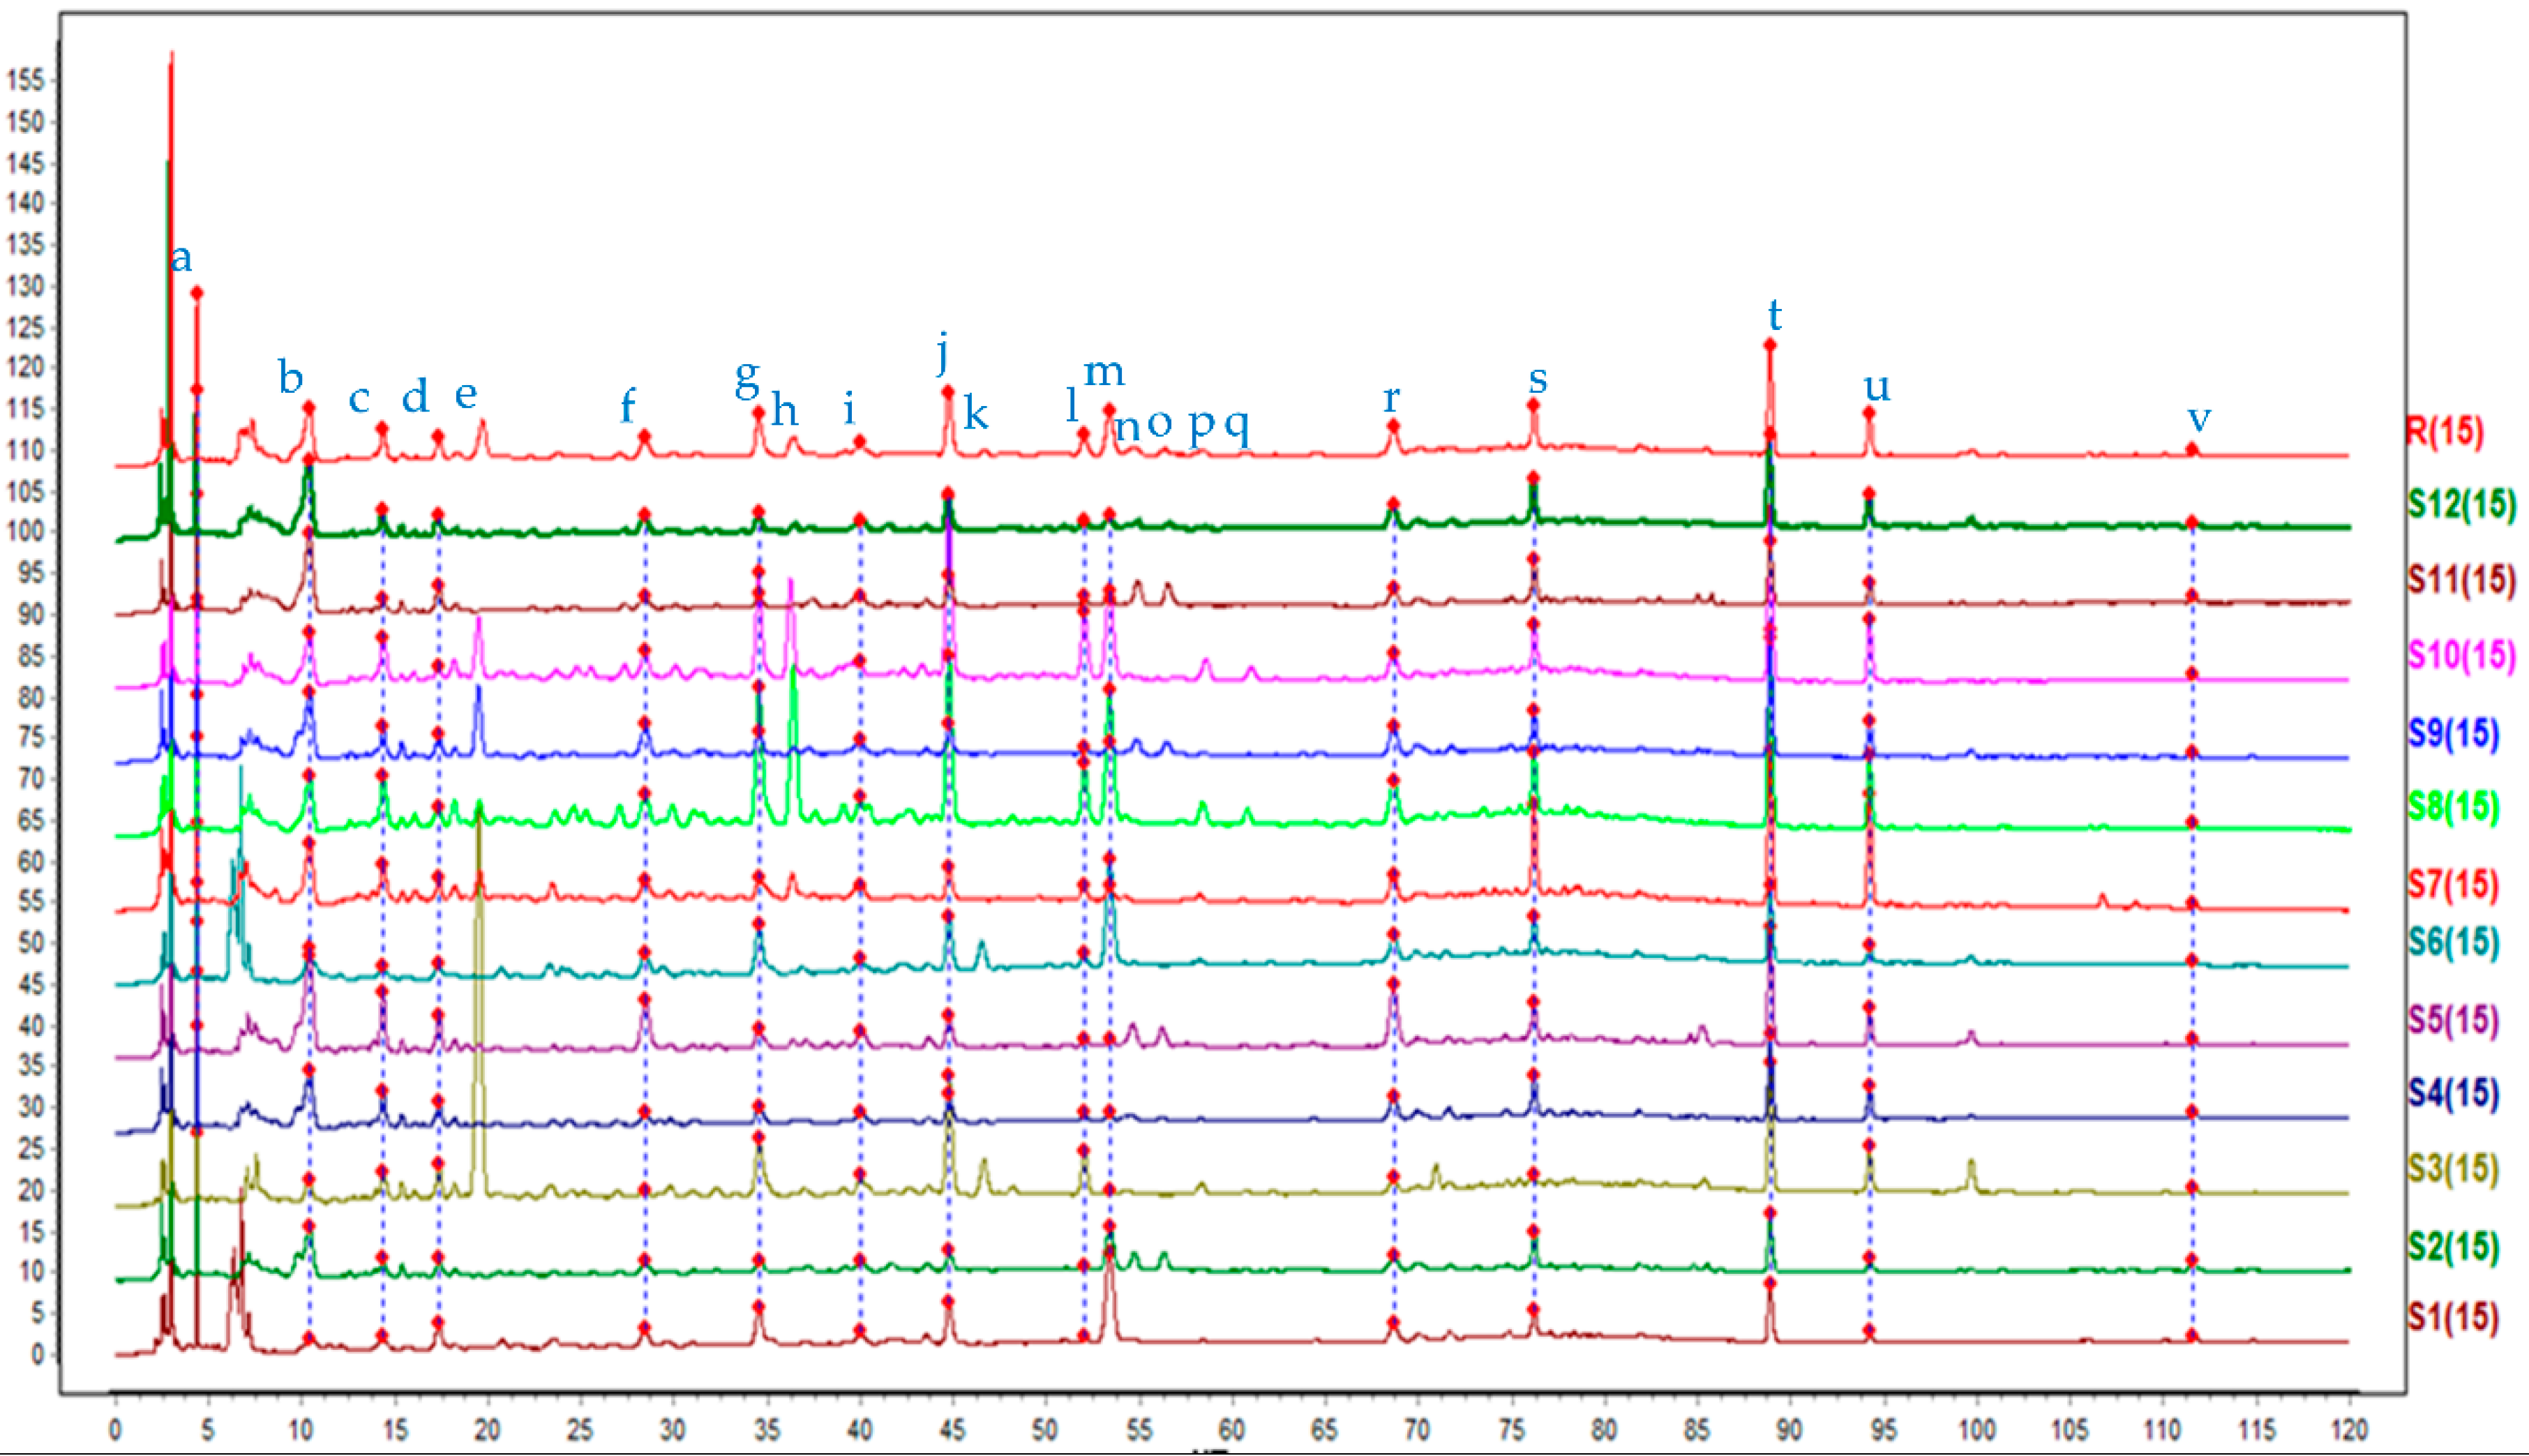This screenshot has height=1456, width=2529.
Task: Click peak label 'a' near top-left
Action: [x=181, y=259]
